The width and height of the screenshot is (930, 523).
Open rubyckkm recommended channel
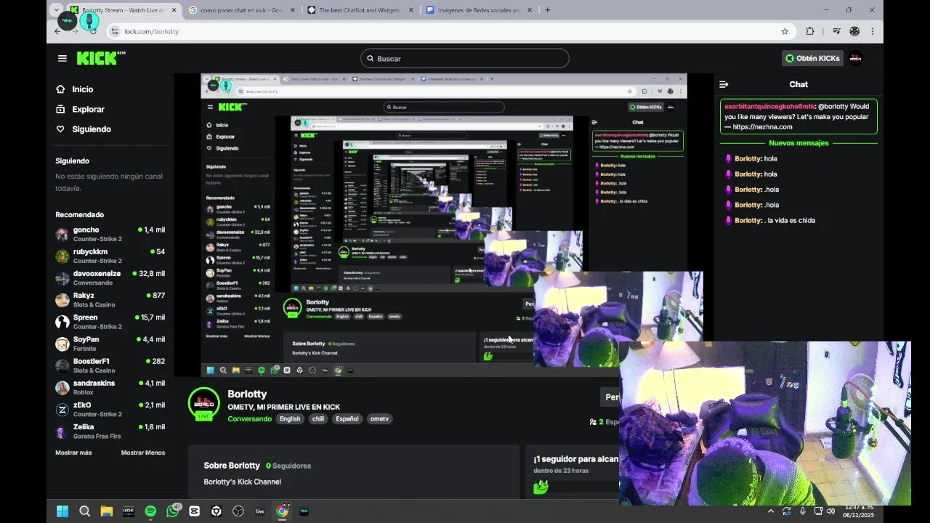coord(110,256)
